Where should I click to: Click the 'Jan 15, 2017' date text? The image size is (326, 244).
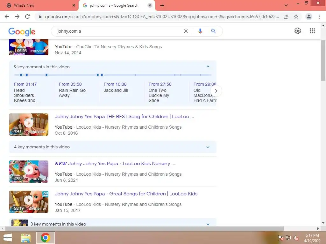click(67, 210)
